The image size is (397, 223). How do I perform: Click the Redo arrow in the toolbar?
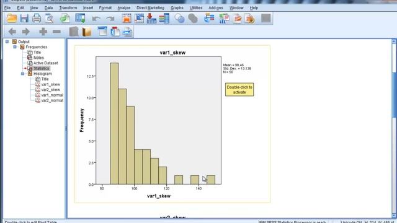110,19
